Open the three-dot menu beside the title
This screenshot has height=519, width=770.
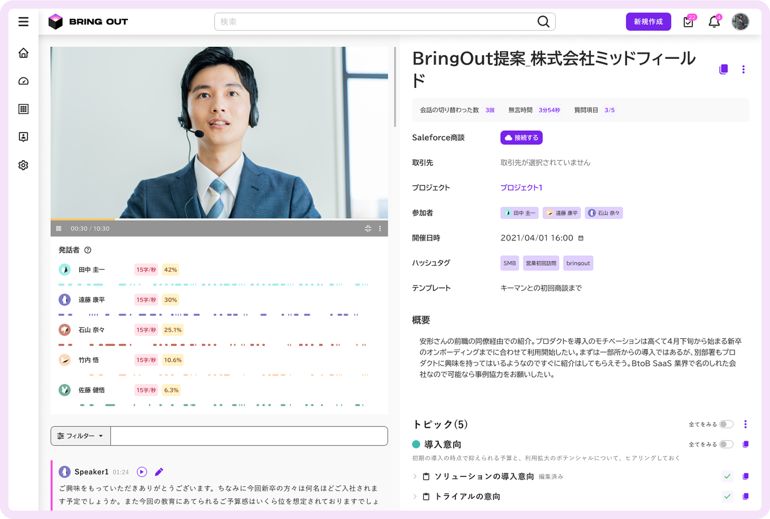click(x=743, y=69)
